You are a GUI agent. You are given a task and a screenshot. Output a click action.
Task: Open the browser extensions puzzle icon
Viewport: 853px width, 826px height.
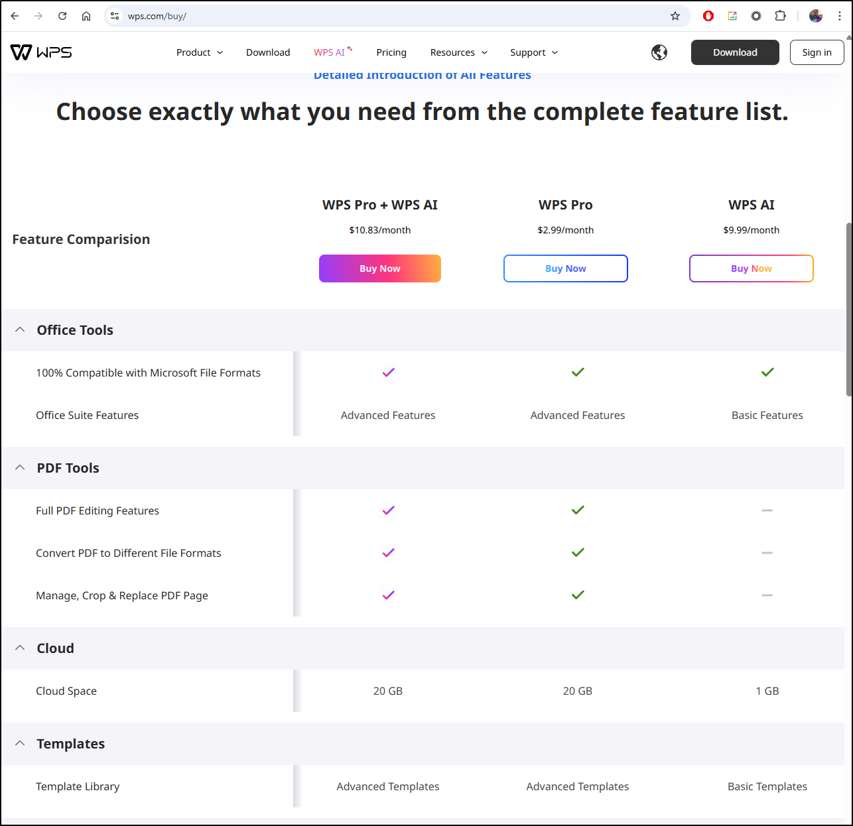tap(780, 16)
